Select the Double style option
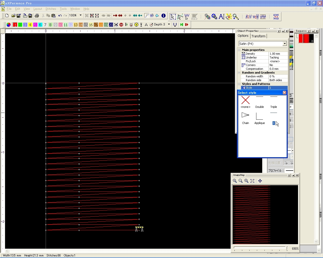Viewport: 323px width, 258px height. click(259, 102)
